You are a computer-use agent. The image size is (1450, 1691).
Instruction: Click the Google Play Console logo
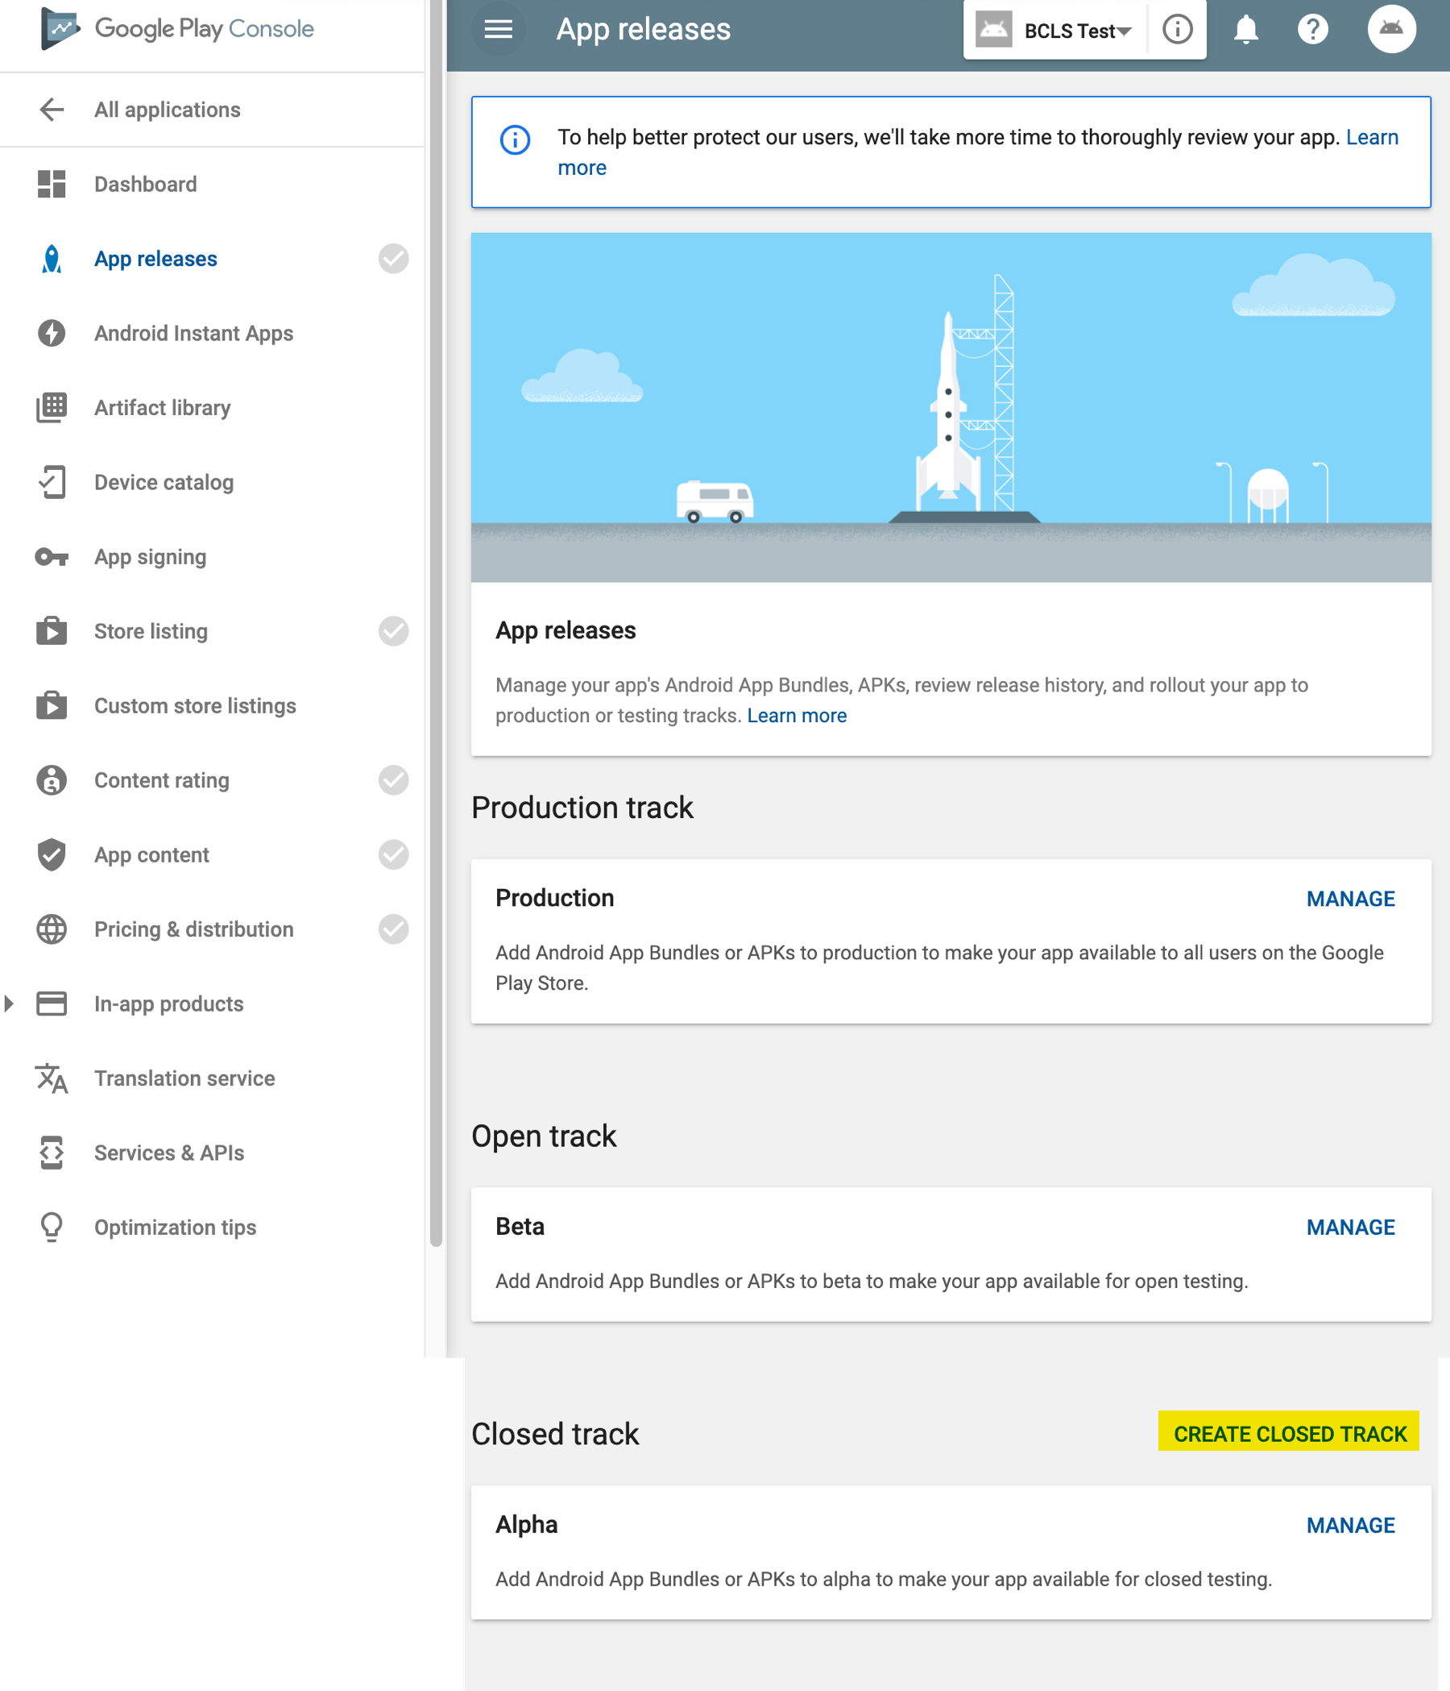click(x=177, y=28)
